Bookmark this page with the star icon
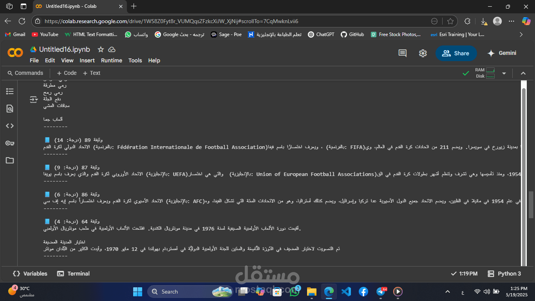 click(450, 21)
